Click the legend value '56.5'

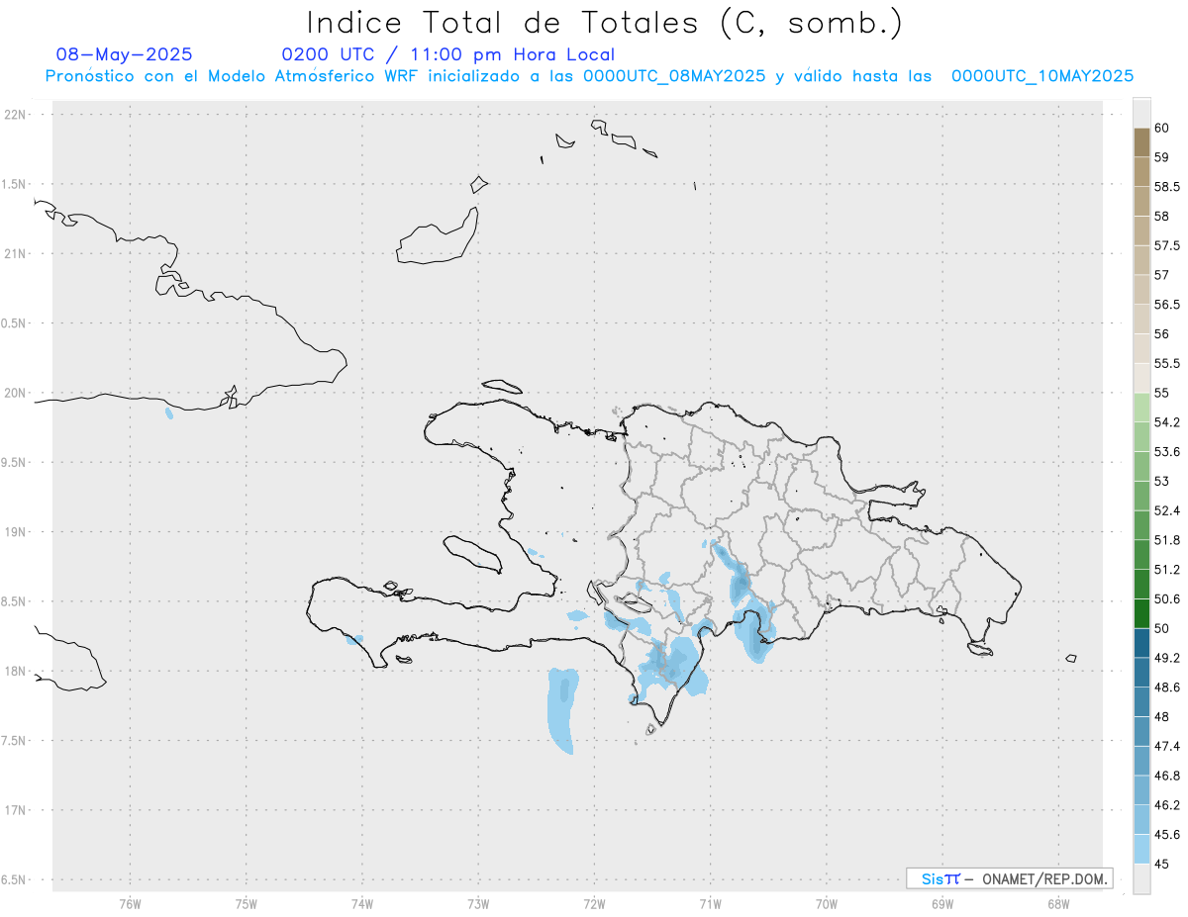click(1167, 305)
